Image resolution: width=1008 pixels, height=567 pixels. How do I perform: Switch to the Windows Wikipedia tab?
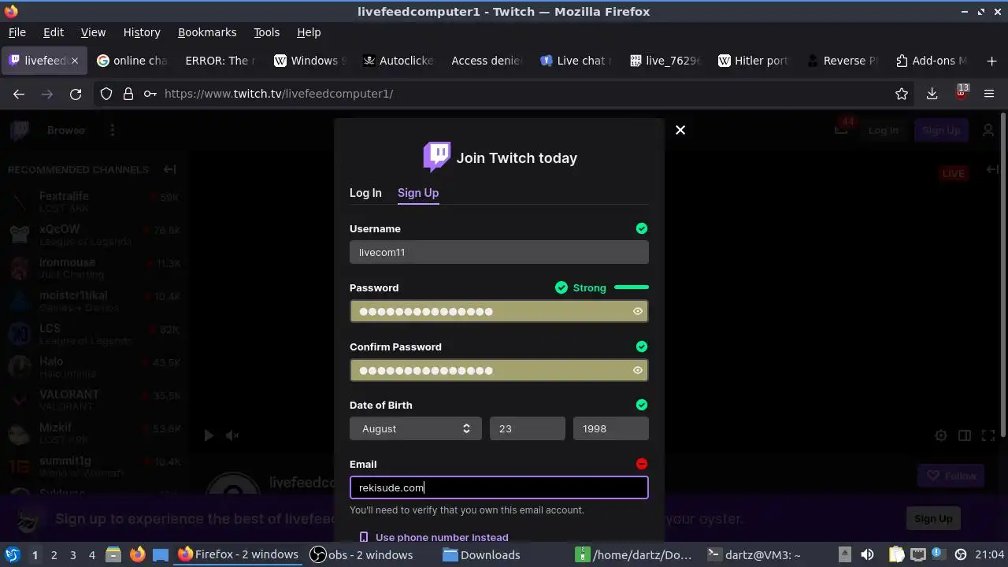(309, 61)
